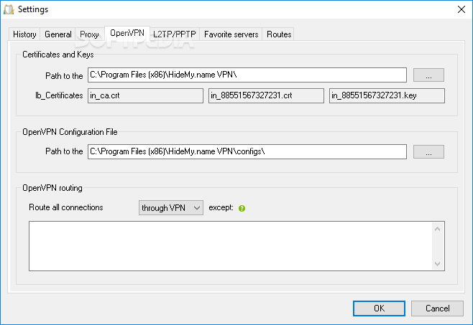Click the certificates path field (HideMy.name VPN\)
The image size is (473, 325).
tap(247, 75)
